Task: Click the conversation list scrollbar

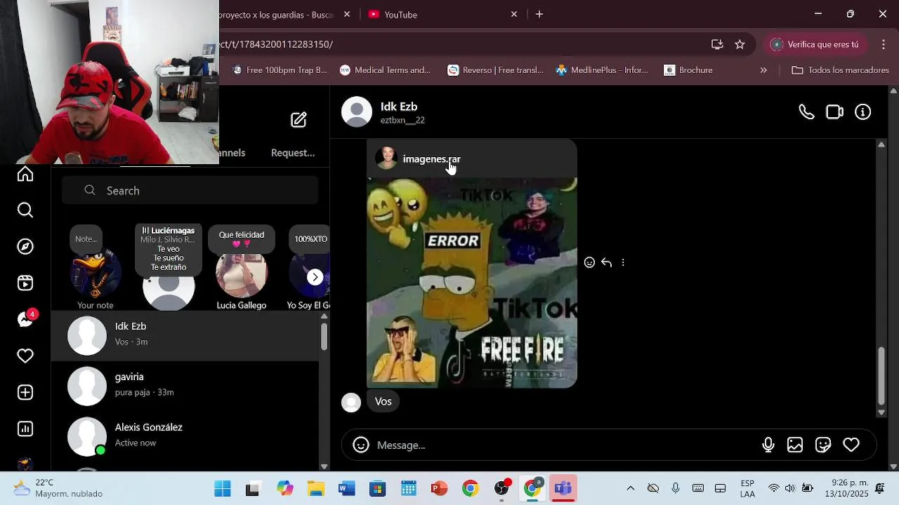Action: click(324, 336)
